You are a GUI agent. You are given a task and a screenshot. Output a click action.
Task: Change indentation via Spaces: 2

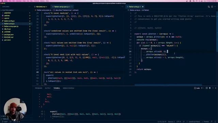171,122
